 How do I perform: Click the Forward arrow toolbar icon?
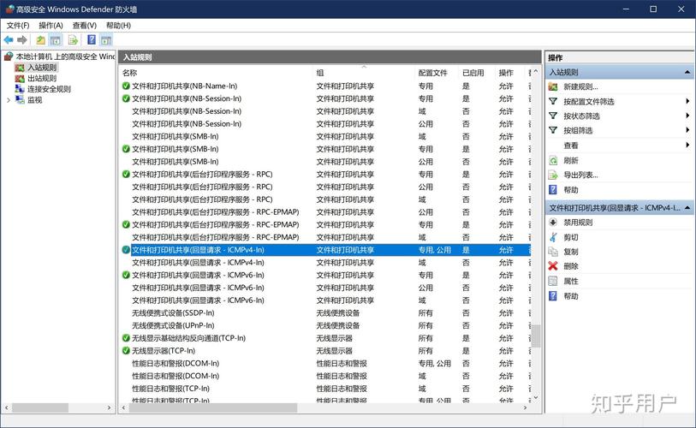[21, 40]
